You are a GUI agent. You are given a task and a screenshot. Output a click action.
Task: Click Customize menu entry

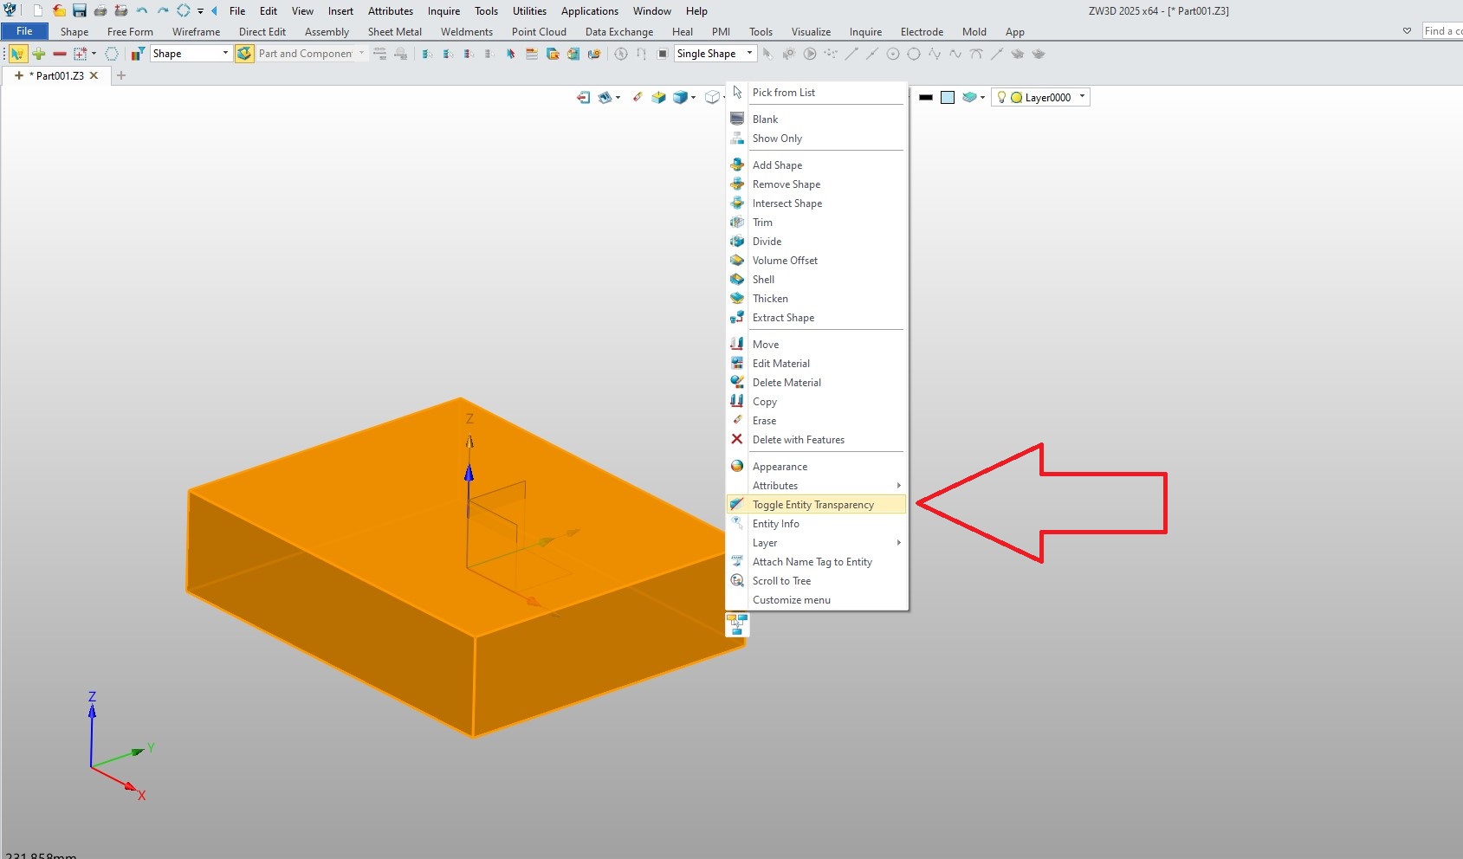coord(817,599)
